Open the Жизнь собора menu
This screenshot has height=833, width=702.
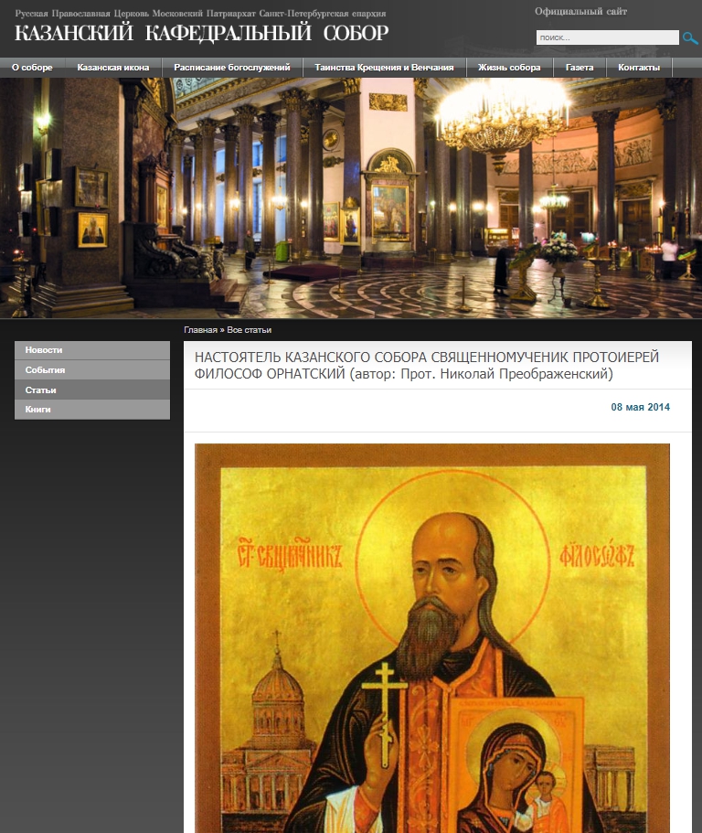[x=509, y=68]
